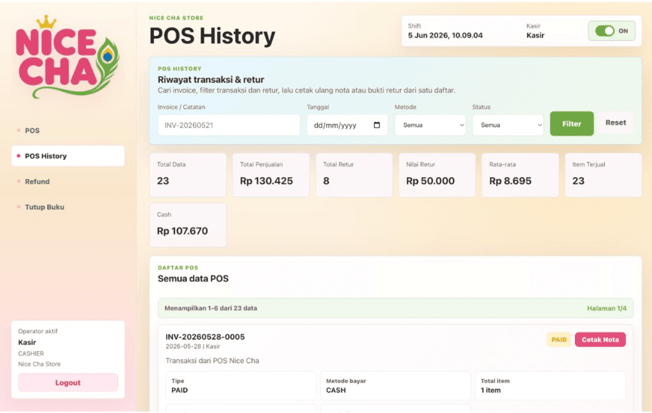Image resolution: width=652 pixels, height=413 pixels.
Task: Click 'Menampilkan 1-6 dari 23 data' text
Action: pyautogui.click(x=211, y=308)
